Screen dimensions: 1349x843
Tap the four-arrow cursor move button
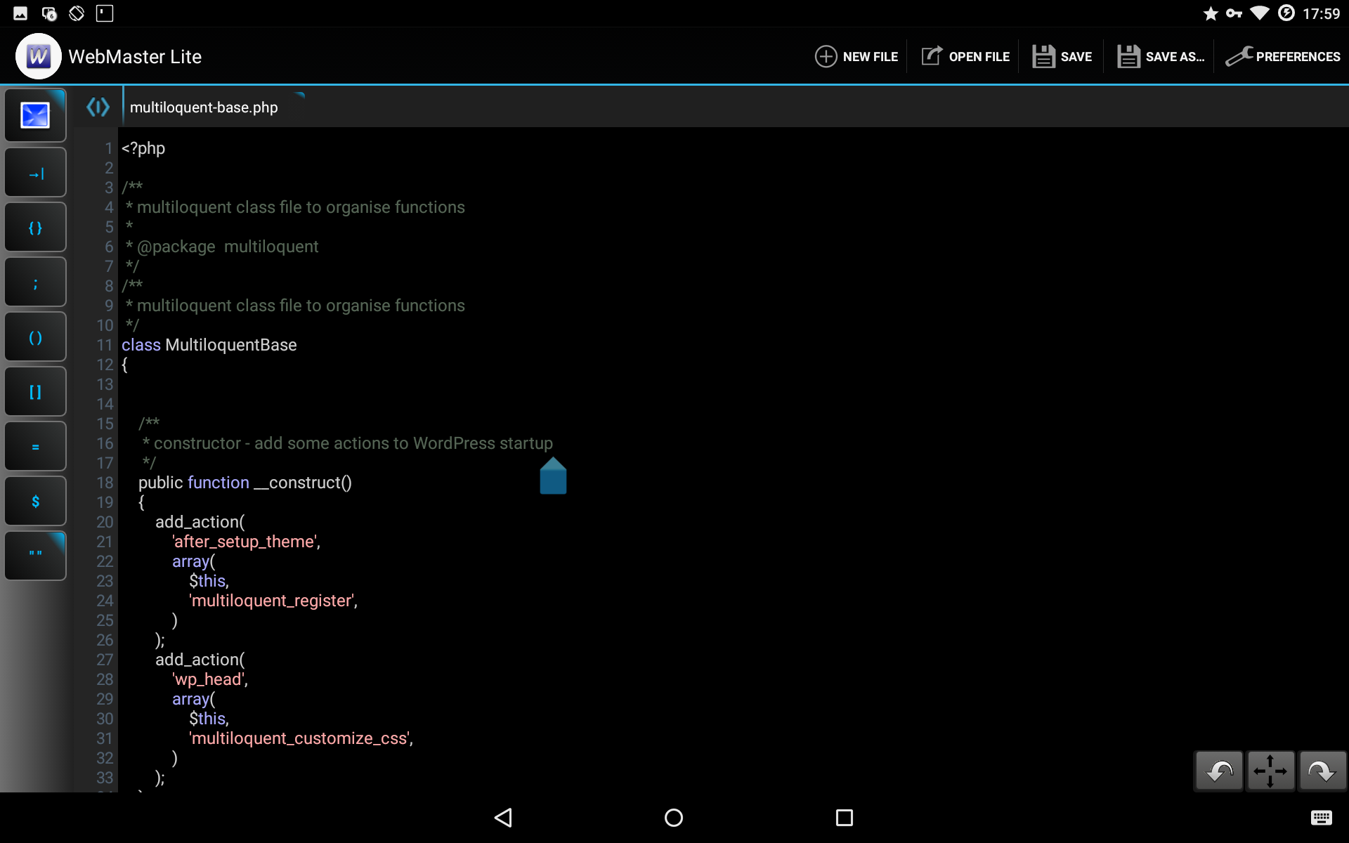click(x=1270, y=771)
